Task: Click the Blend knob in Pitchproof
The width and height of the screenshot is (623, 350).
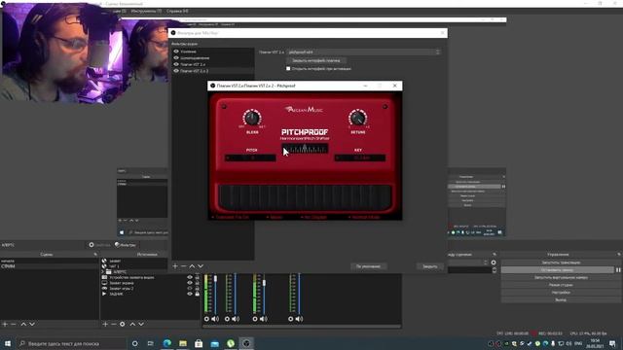Action: 252,118
